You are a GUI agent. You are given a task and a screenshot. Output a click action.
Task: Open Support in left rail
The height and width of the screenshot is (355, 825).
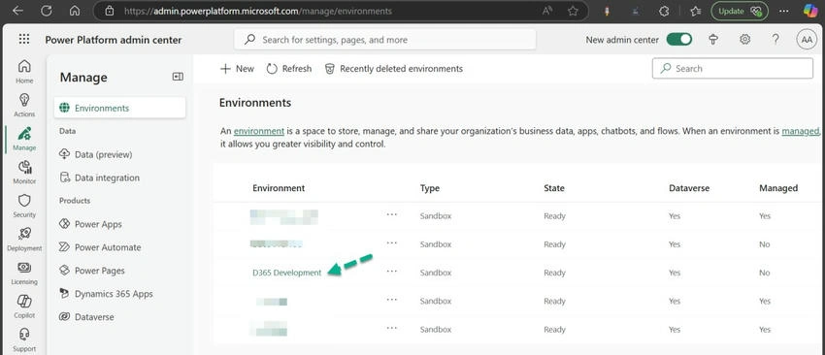[x=24, y=340]
